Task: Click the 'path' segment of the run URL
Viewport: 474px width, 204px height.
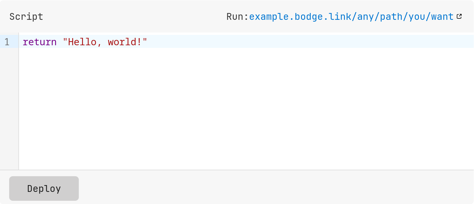Action: click(391, 17)
